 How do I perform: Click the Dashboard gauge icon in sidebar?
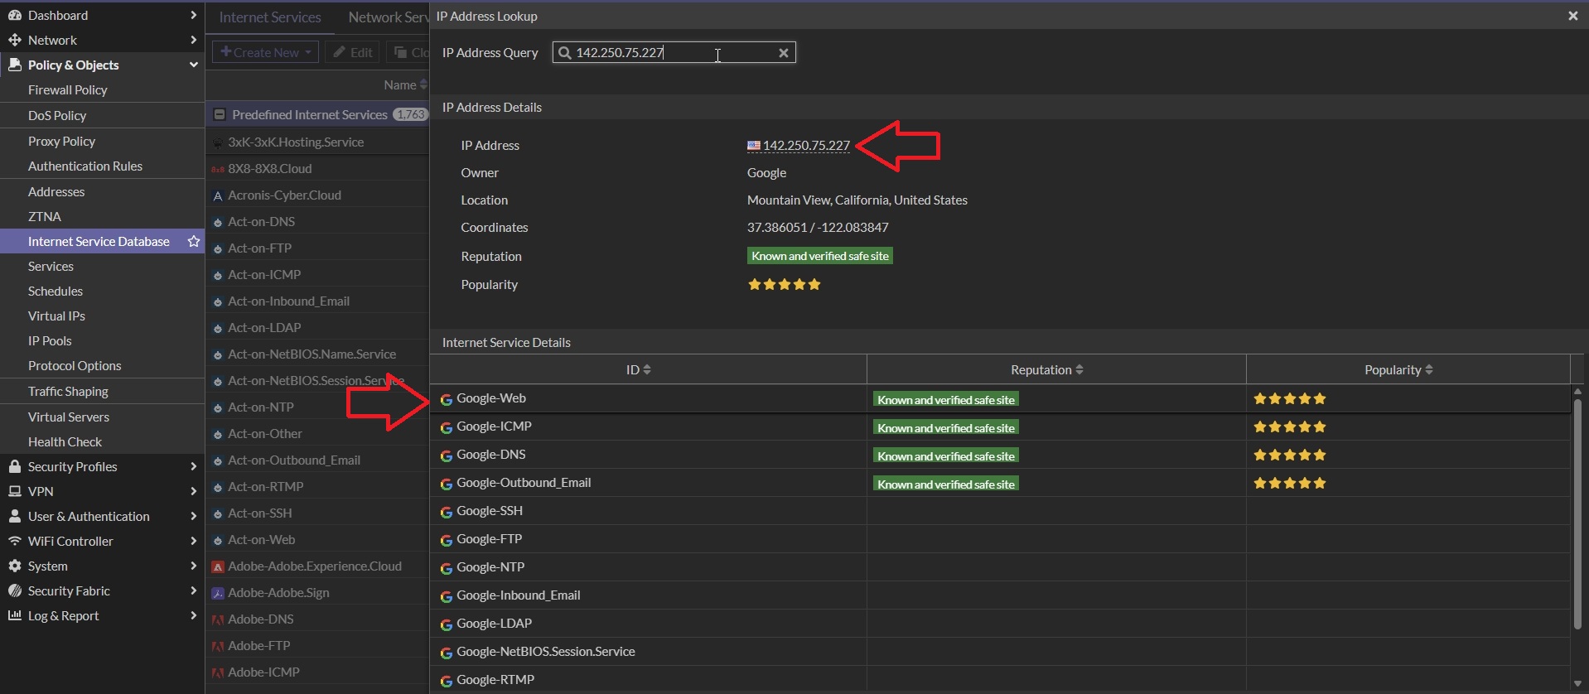(x=15, y=15)
